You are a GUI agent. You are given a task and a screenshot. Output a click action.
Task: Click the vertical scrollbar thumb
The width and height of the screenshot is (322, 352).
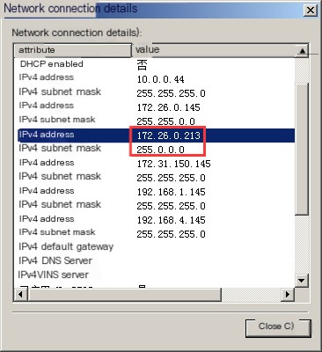point(302,150)
